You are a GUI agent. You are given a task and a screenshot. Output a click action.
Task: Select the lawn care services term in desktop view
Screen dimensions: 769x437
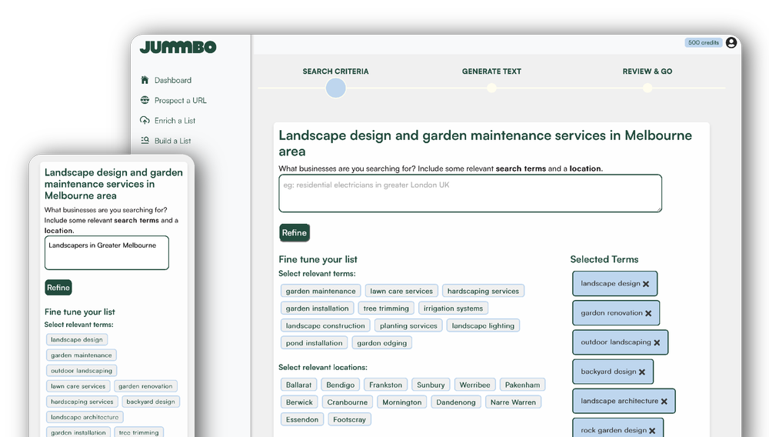coord(401,291)
